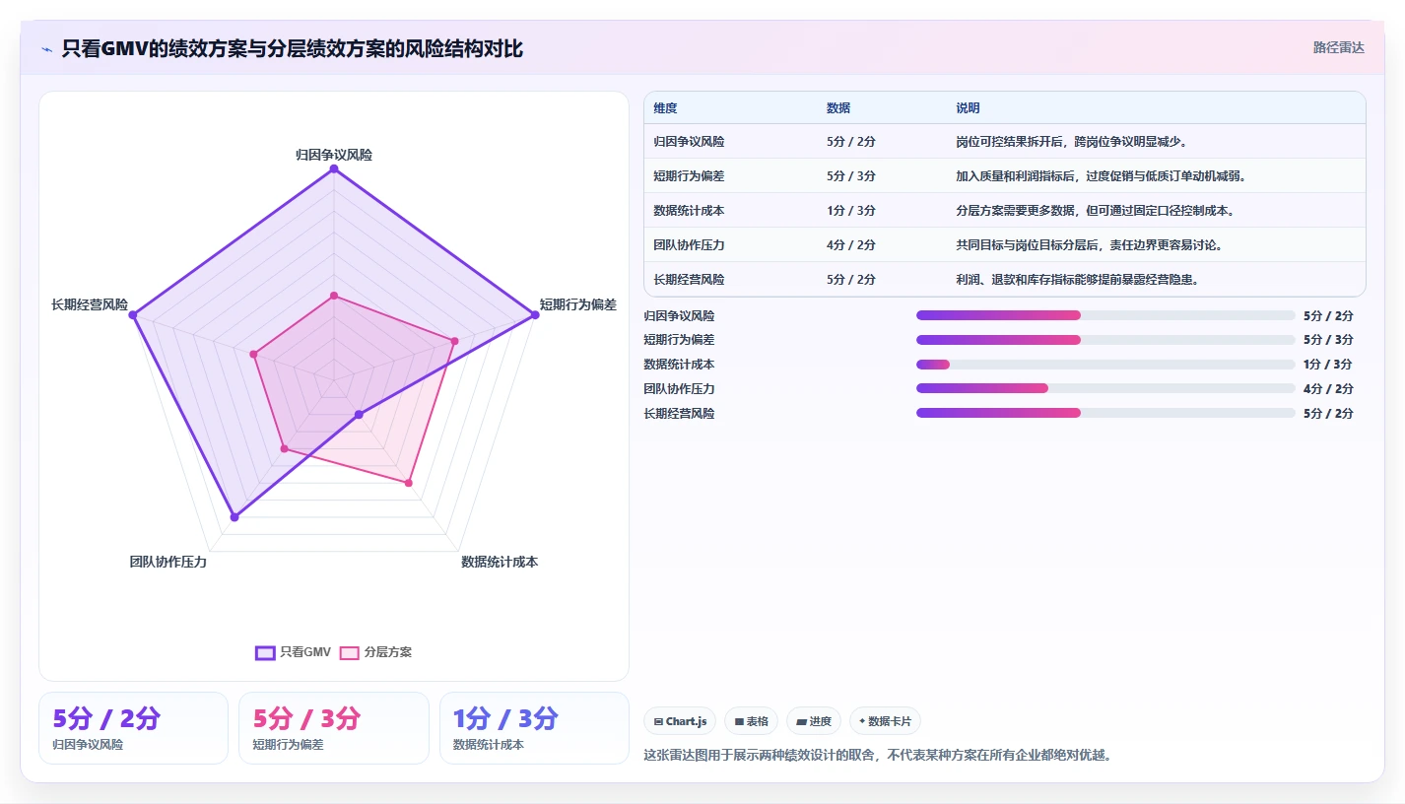Toggle the 分层方案 legend item
Viewport: 1405px width, 804px height.
point(375,652)
